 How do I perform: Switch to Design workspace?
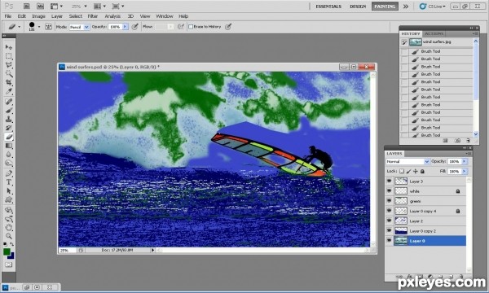[358, 7]
